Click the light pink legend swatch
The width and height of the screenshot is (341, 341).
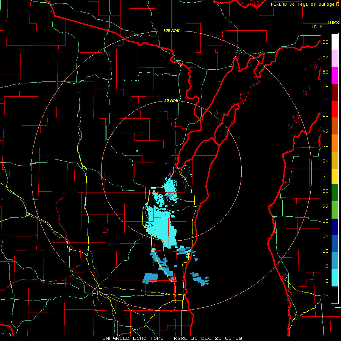335,58
